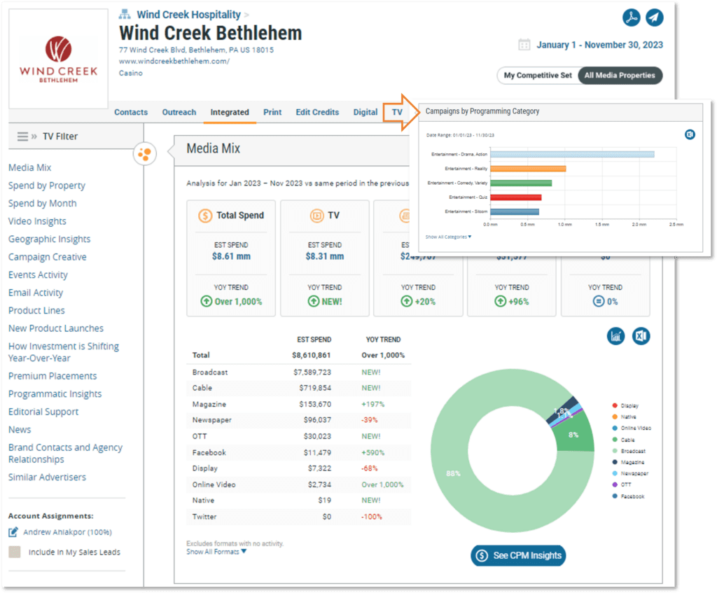Select My Competitive Set toggle
717x593 pixels.
coord(538,76)
